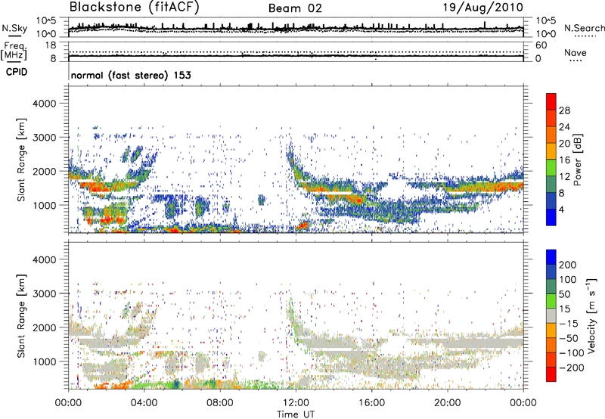
Task: Click the blue bottom power colorbar segment
Action: coord(551,217)
